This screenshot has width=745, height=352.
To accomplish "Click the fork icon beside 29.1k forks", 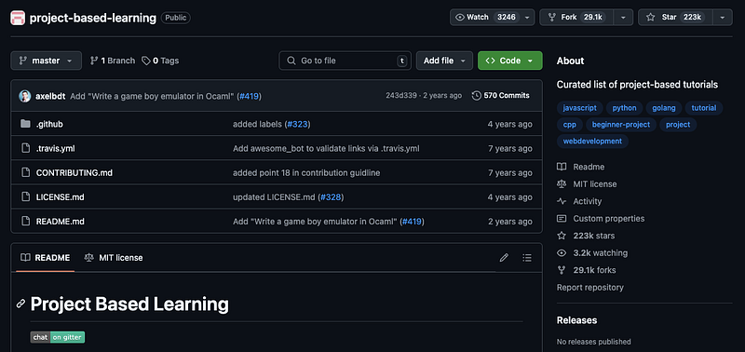I will pos(562,270).
